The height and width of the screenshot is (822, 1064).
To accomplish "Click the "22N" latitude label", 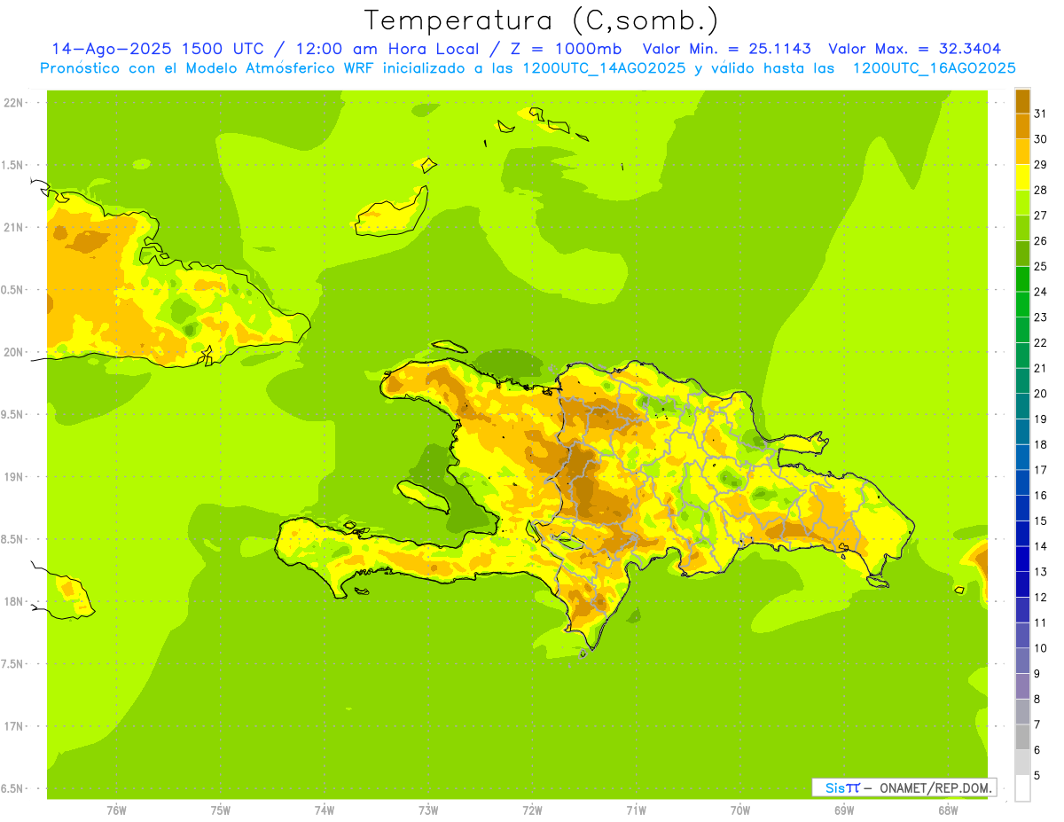I will (13, 102).
